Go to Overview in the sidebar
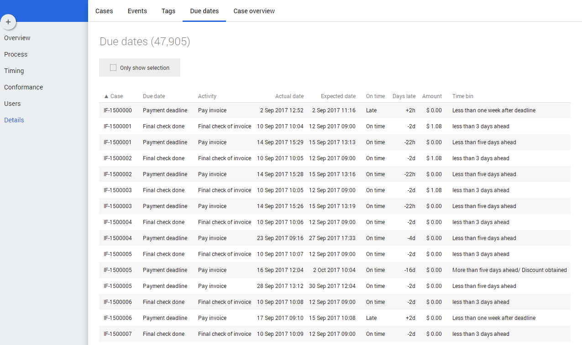Image resolution: width=582 pixels, height=345 pixels. pyautogui.click(x=17, y=38)
